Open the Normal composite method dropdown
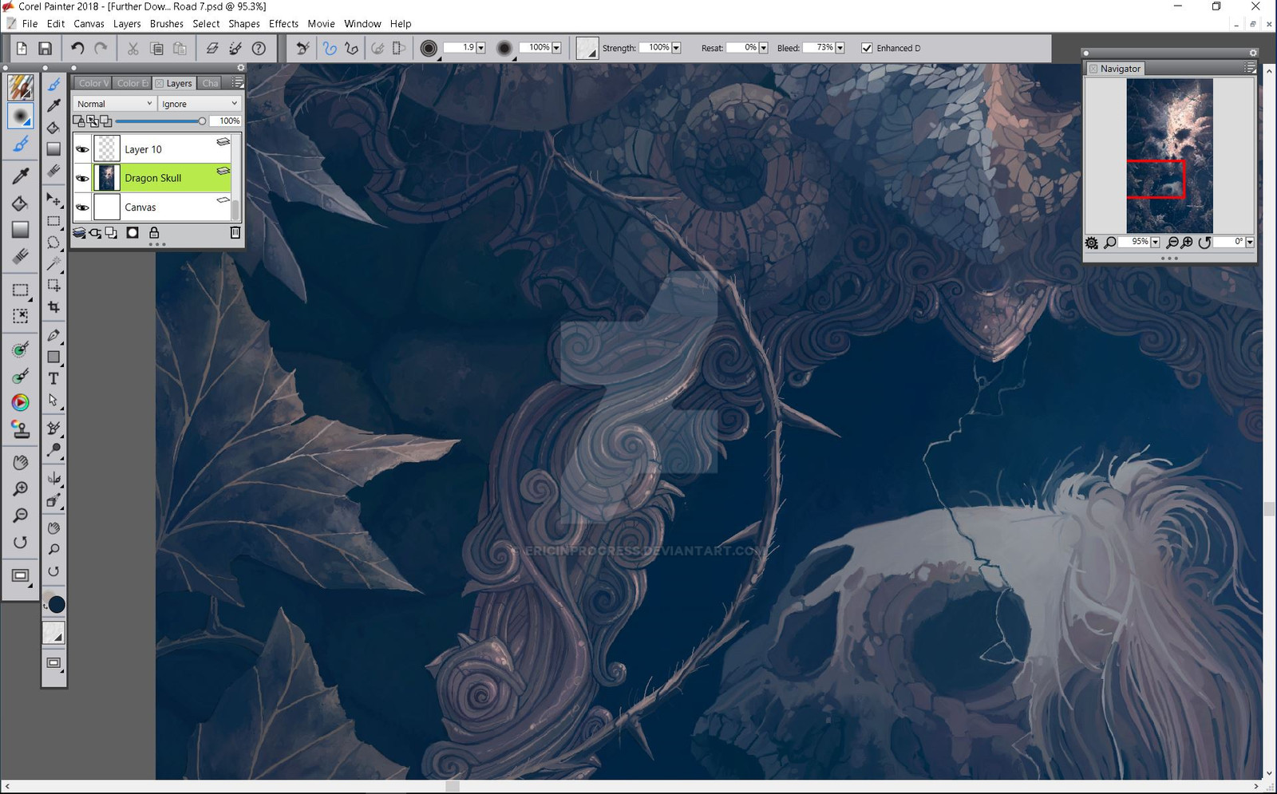 (x=114, y=104)
